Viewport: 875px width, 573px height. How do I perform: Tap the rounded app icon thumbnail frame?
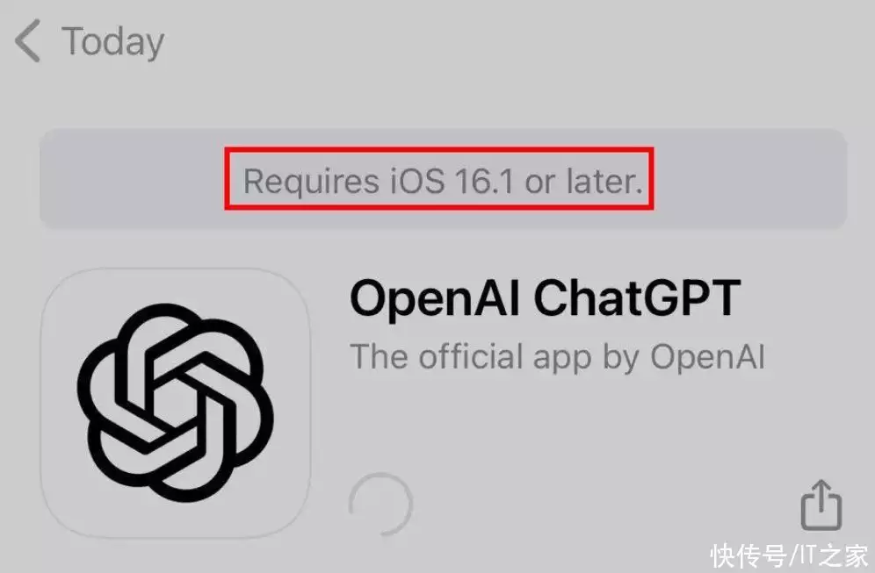(175, 403)
